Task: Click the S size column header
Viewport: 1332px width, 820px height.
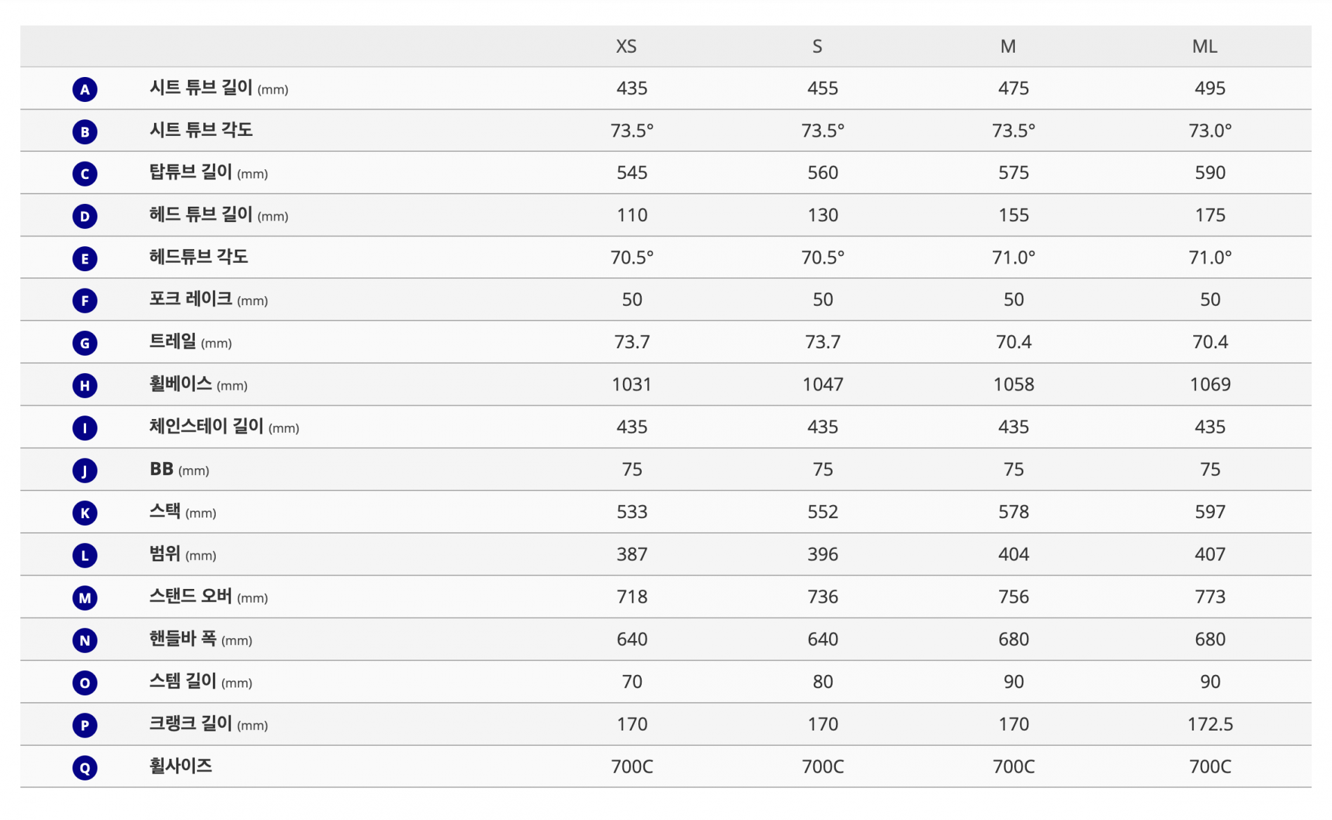Action: pos(817,46)
